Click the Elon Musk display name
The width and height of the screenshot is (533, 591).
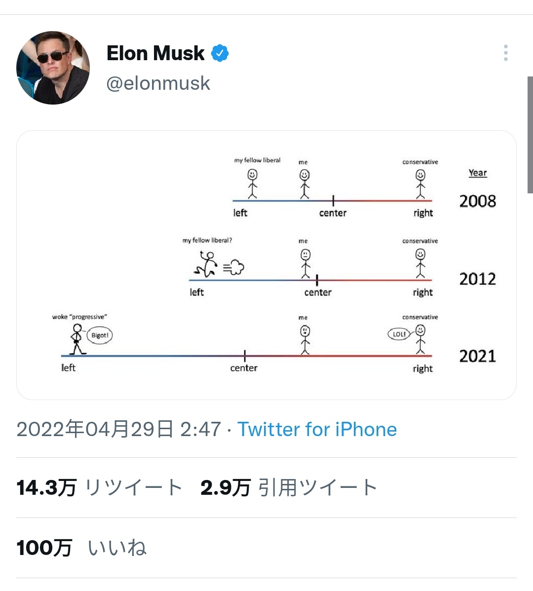(x=155, y=53)
